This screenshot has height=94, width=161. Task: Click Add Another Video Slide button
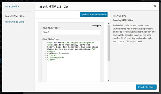[94, 15]
